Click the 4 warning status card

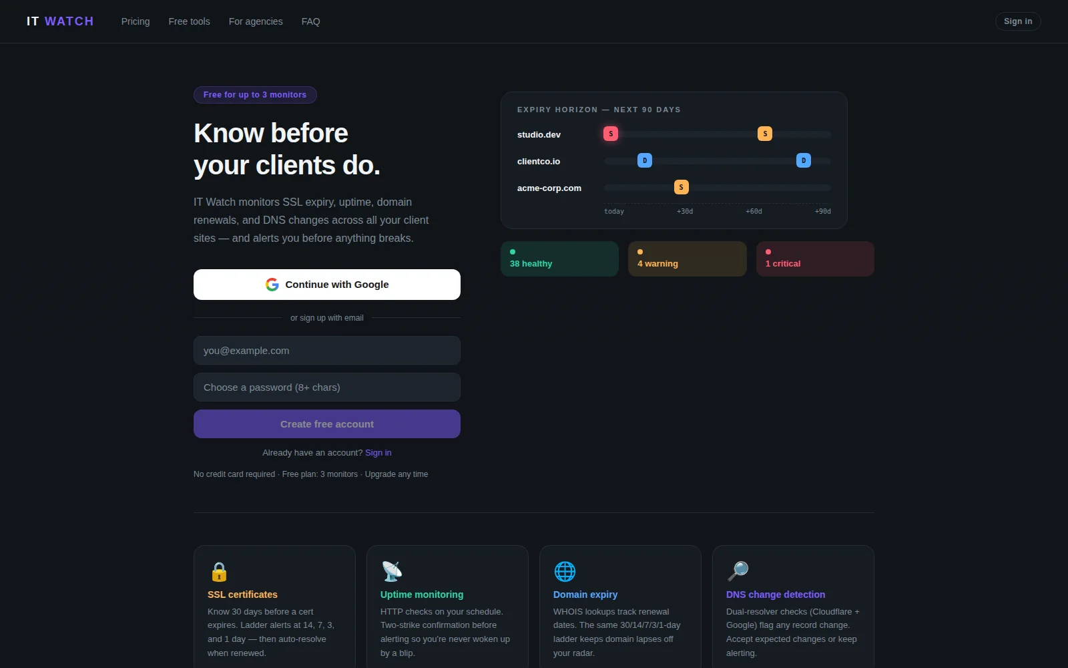pyautogui.click(x=687, y=259)
